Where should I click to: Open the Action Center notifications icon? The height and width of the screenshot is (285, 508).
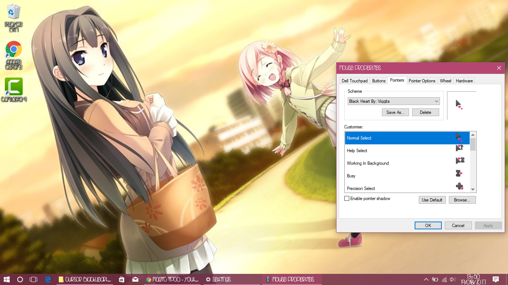(496, 279)
